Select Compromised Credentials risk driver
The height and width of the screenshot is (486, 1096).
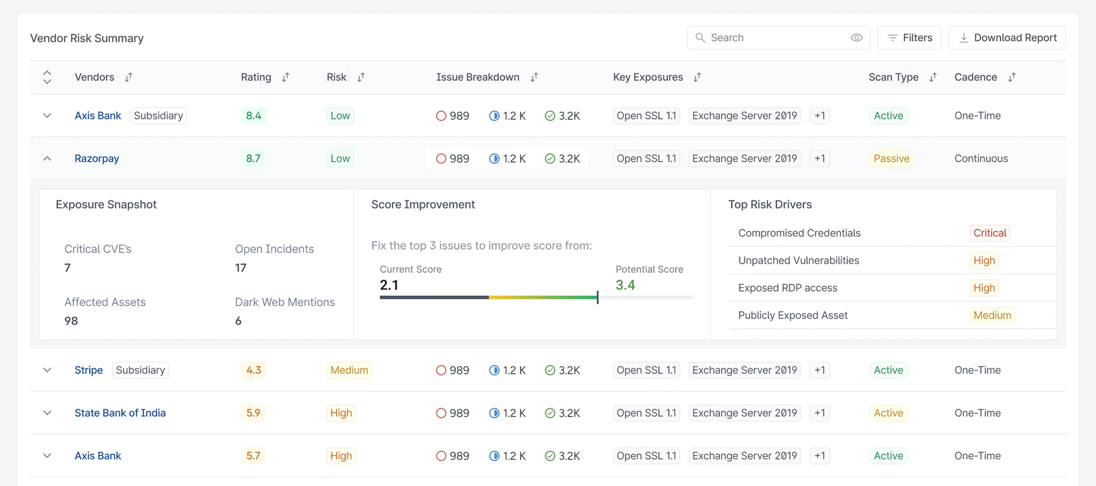[x=799, y=233]
